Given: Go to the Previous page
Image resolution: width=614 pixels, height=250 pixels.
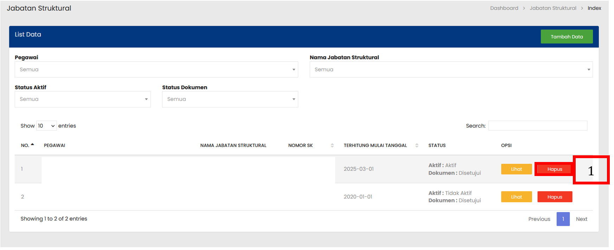Looking at the screenshot, I should pyautogui.click(x=539, y=219).
